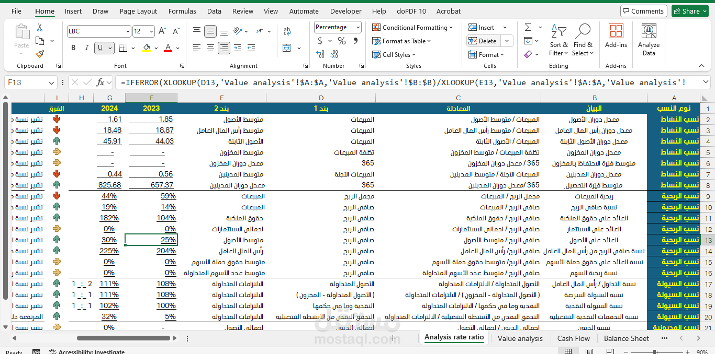The image size is (715, 354).
Task: Expand Format as Table menu
Action: (x=401, y=41)
